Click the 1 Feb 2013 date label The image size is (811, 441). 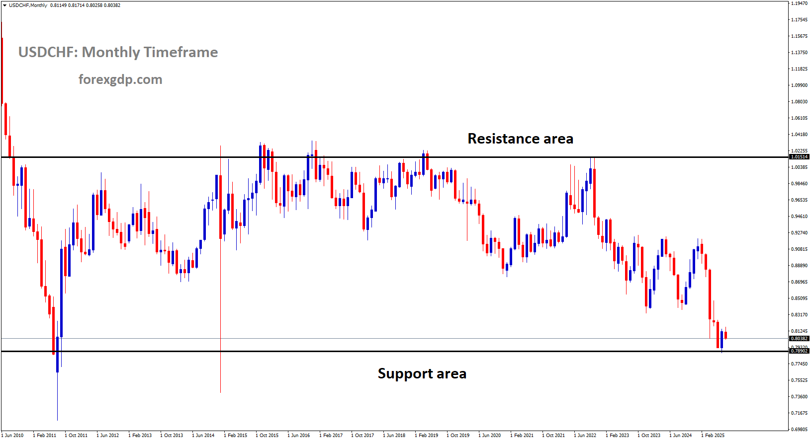[140, 436]
